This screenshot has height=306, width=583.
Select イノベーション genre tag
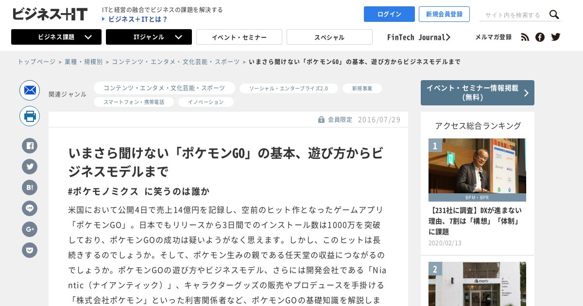pos(206,102)
